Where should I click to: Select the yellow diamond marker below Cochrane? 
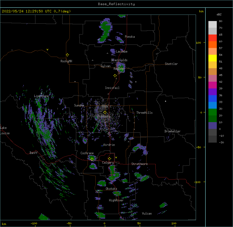(x=92, y=159)
